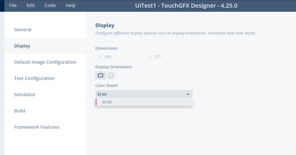Switch to General settings tab
This screenshot has width=296, height=155.
pyautogui.click(x=45, y=30)
